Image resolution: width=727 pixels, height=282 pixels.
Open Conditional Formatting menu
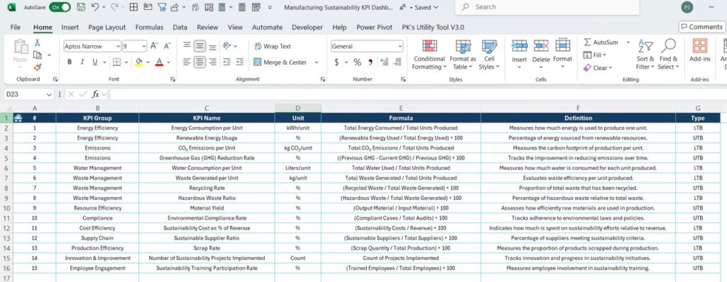pyautogui.click(x=430, y=55)
